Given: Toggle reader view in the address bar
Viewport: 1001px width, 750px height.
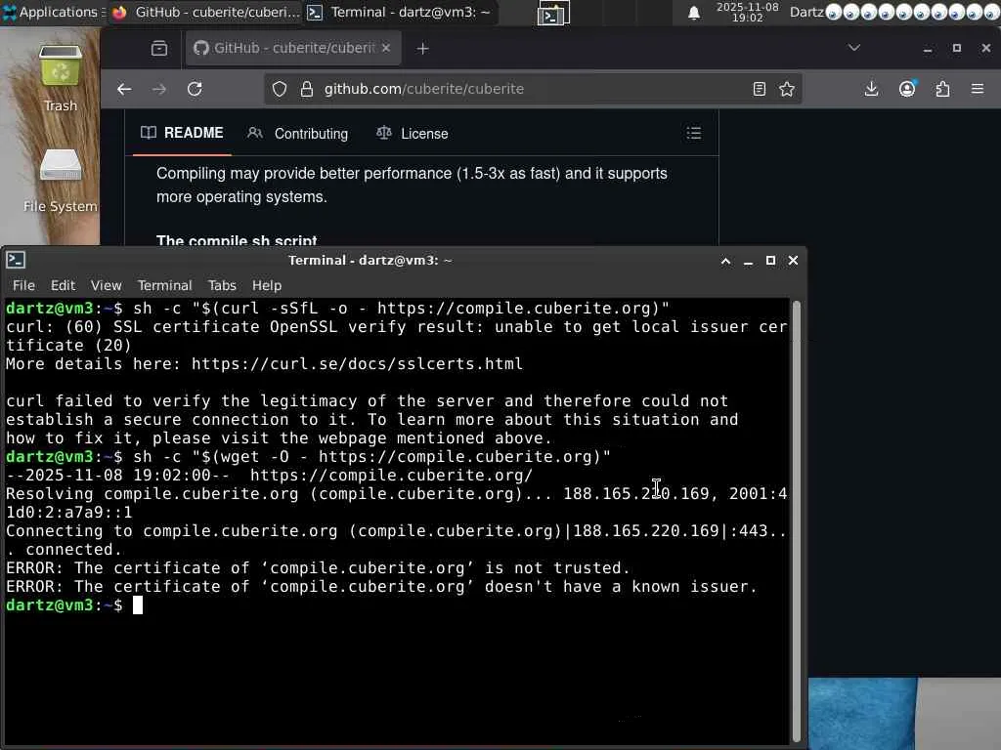Looking at the screenshot, I should [x=759, y=89].
